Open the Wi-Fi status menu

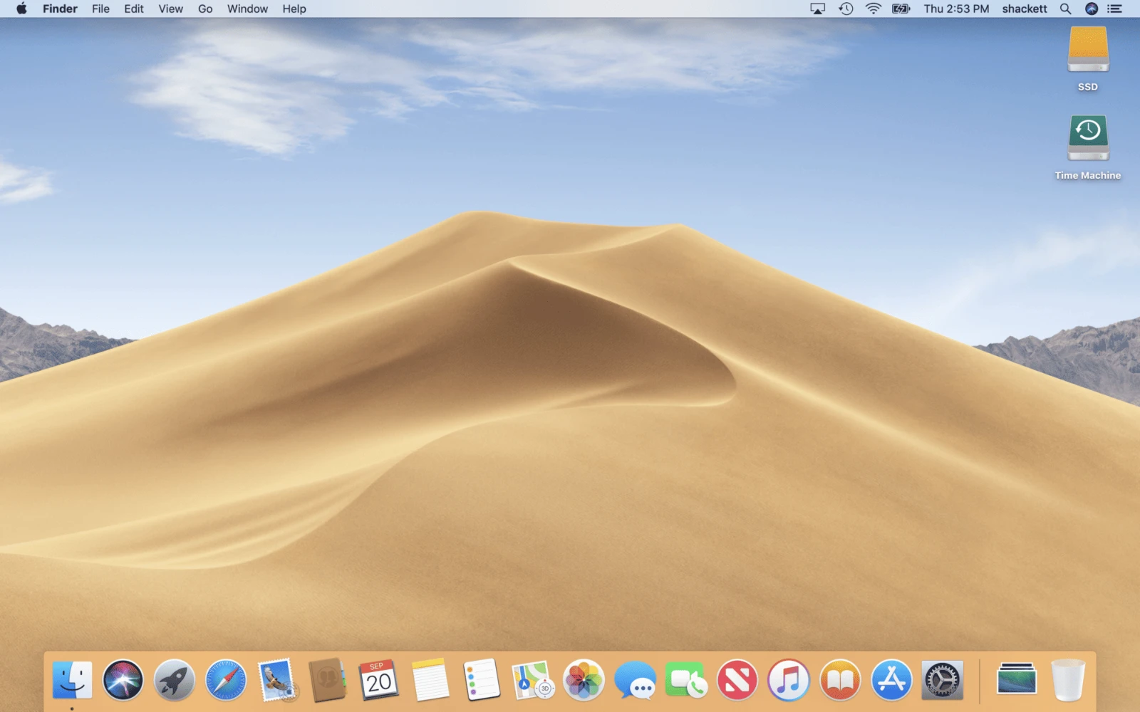click(871, 9)
